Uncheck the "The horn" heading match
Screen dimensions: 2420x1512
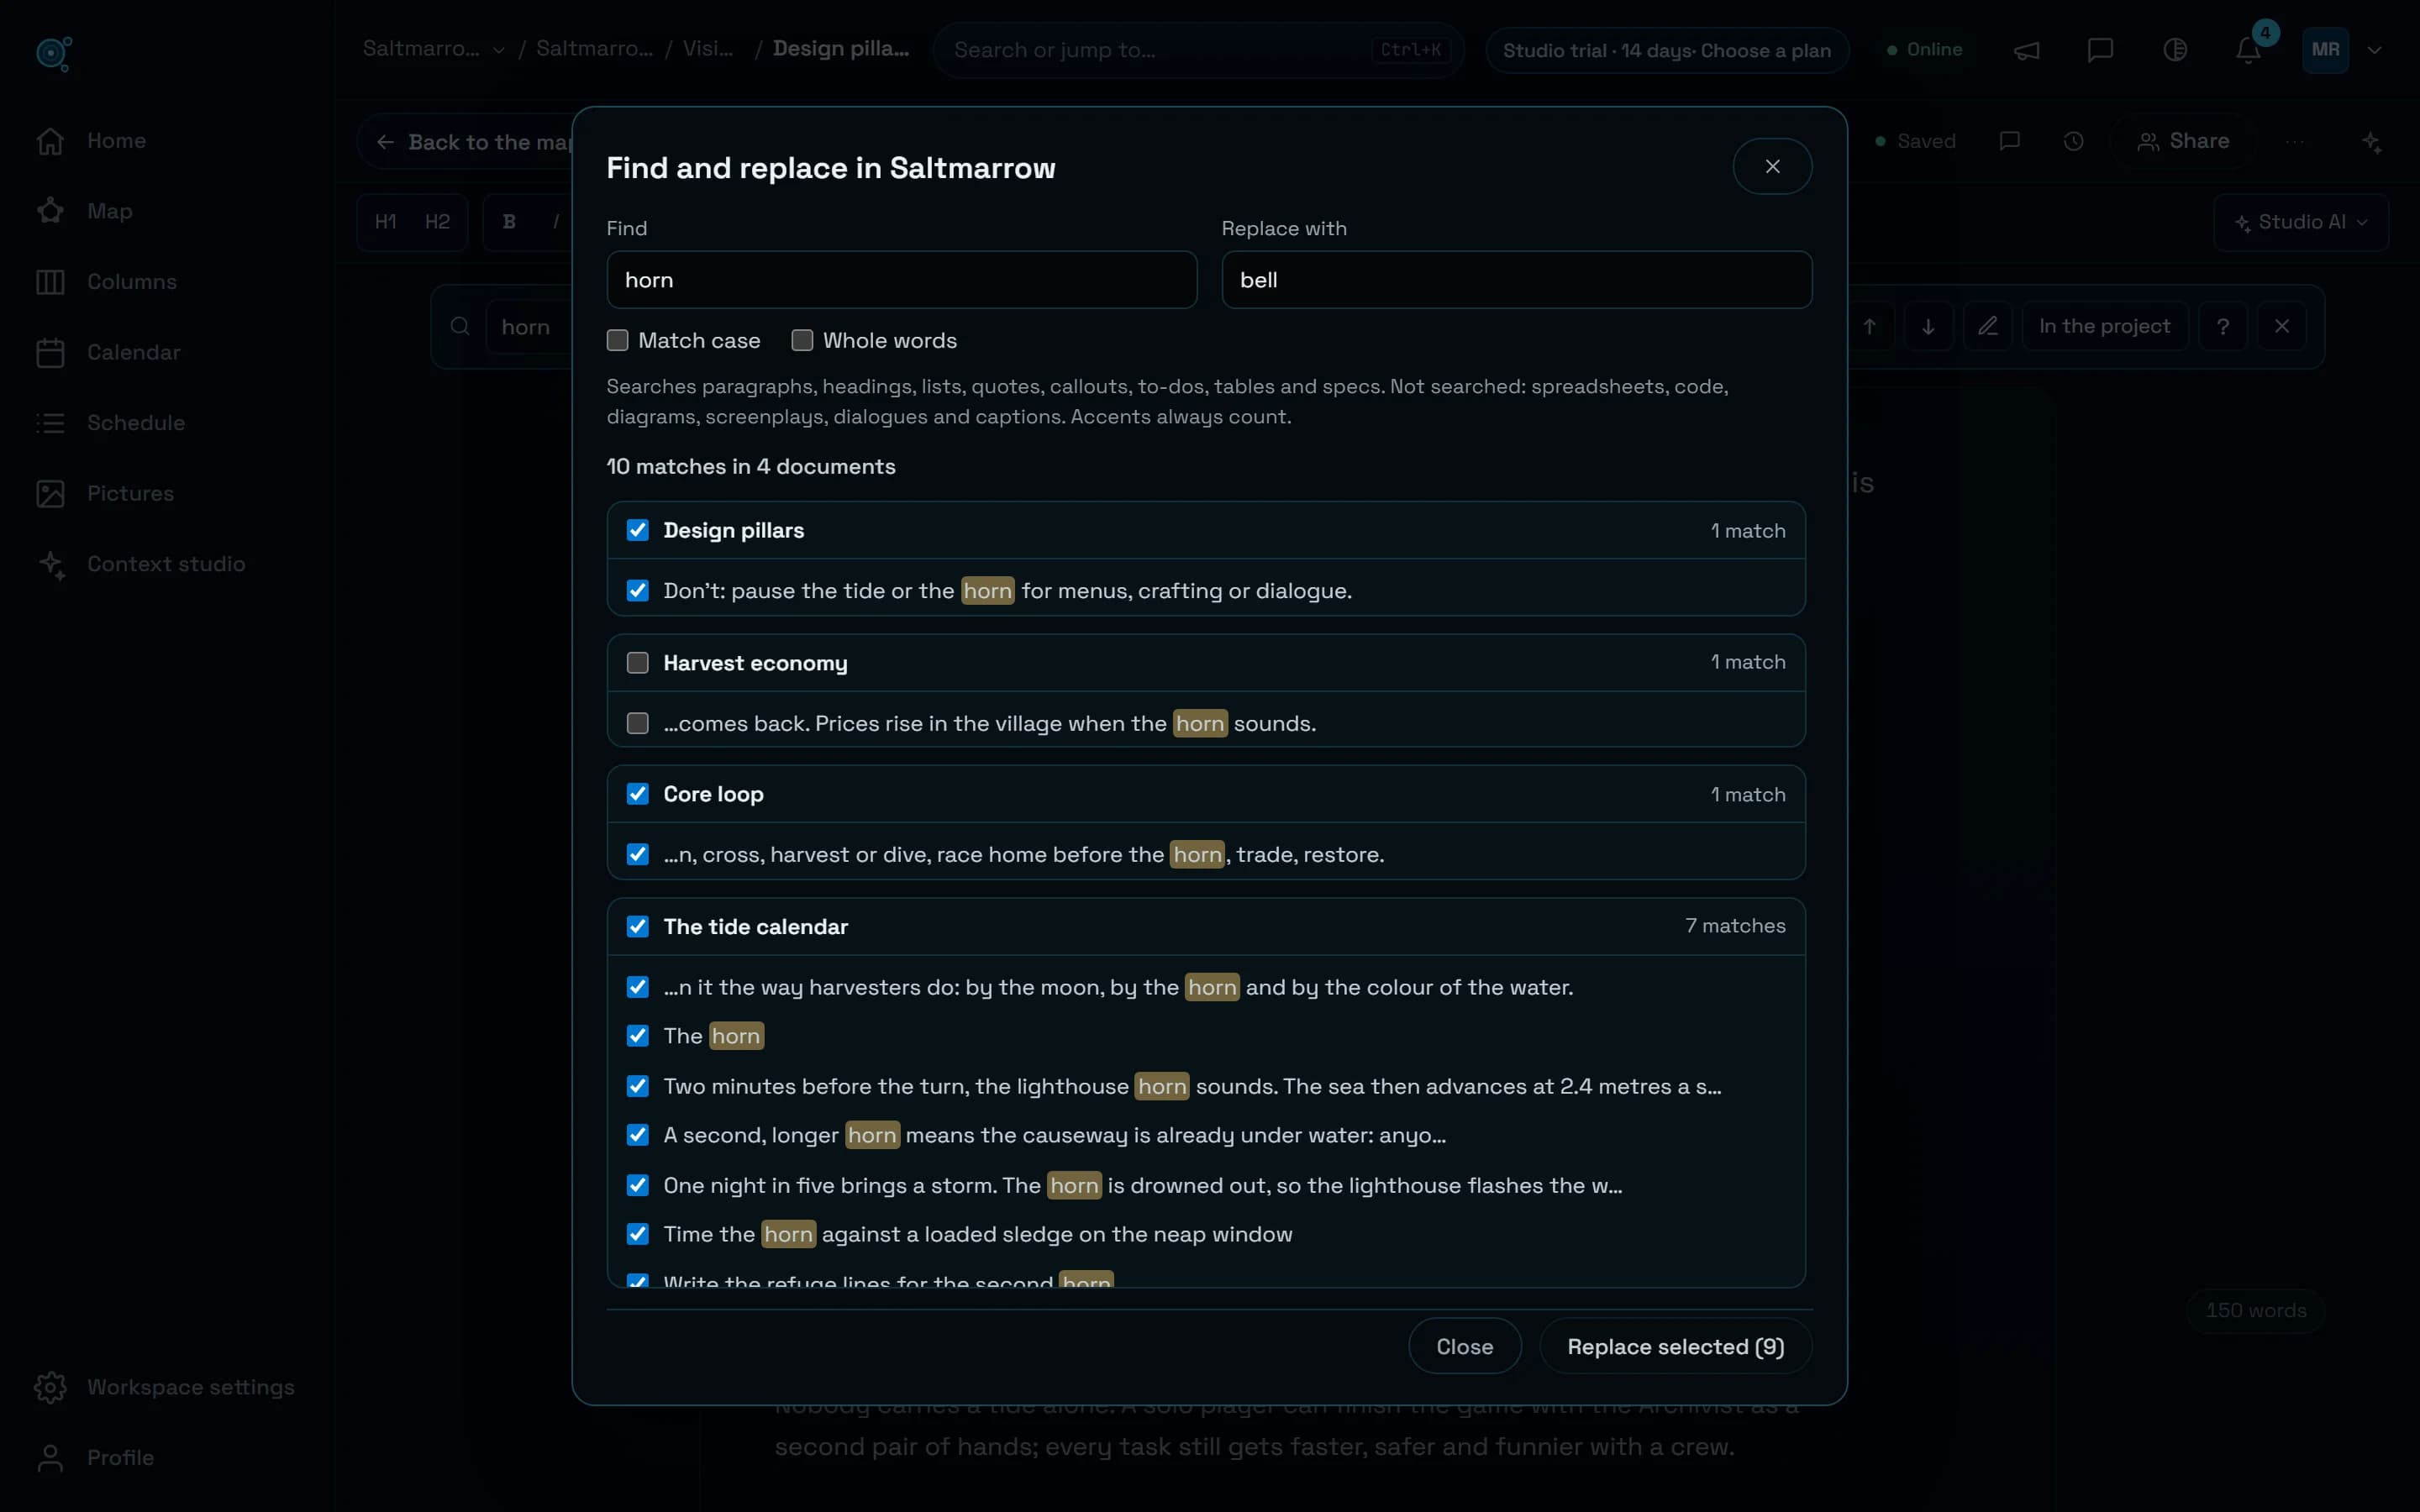(x=638, y=1036)
